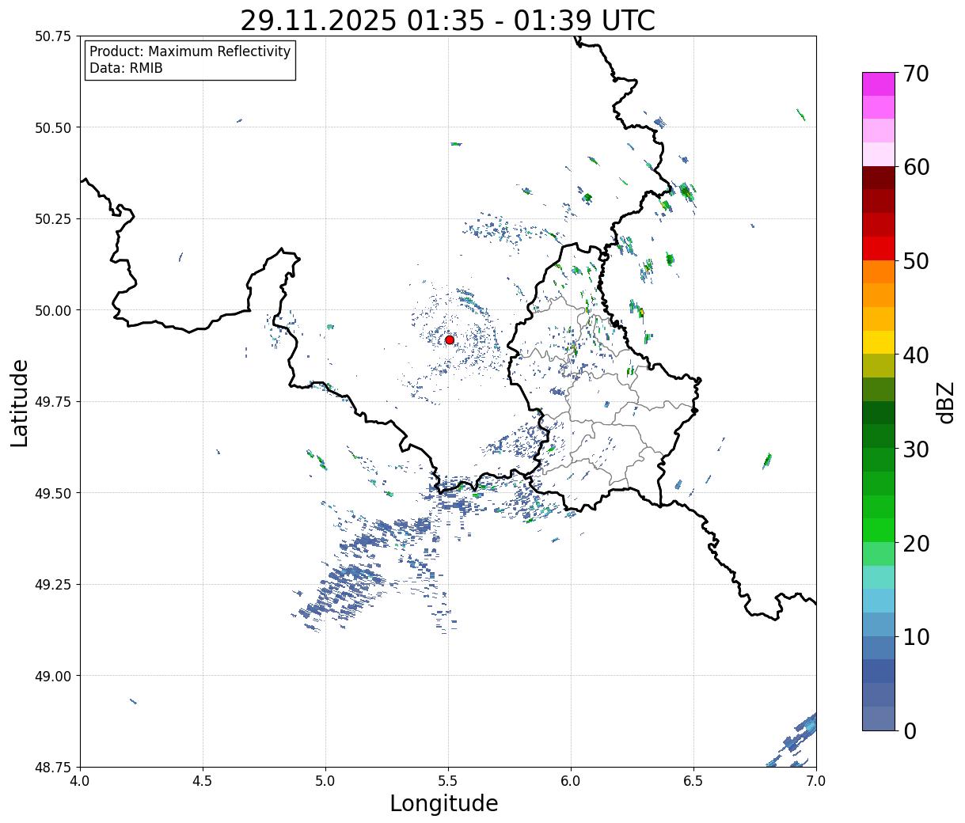Click latitude tick label 49.75
Image resolution: width=965 pixels, height=823 pixels.
[x=52, y=401]
